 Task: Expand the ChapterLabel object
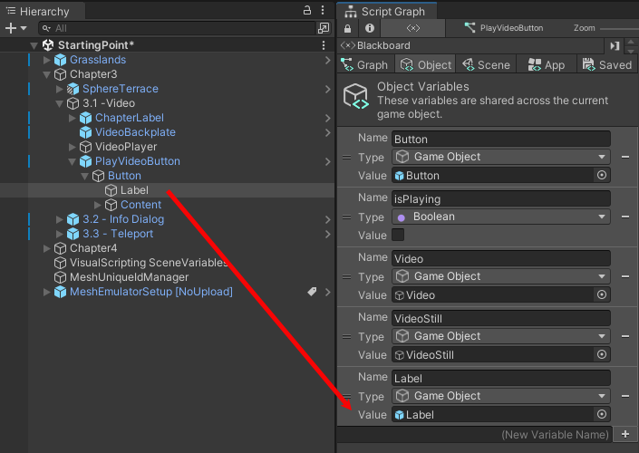pos(73,118)
